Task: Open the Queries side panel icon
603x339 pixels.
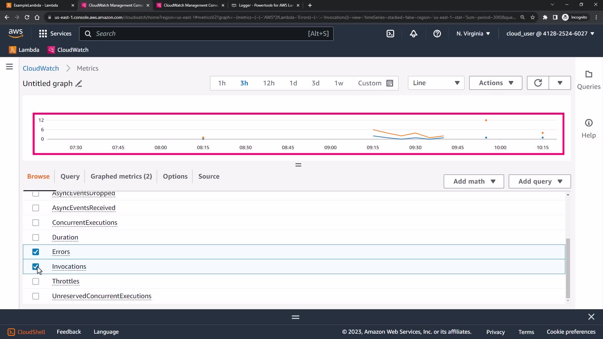Action: pos(589,74)
